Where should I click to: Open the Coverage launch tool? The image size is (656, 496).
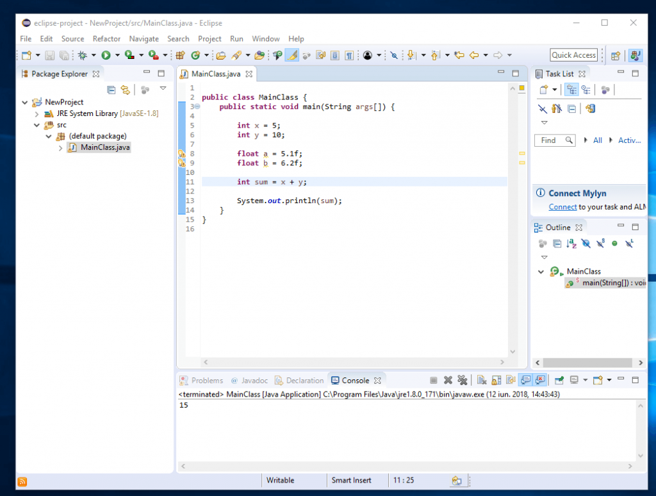click(x=127, y=55)
